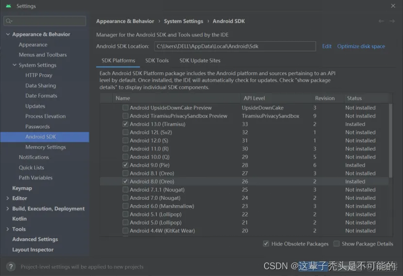Select Memory Settings page
This screenshot has width=403, height=276.
(x=46, y=147)
